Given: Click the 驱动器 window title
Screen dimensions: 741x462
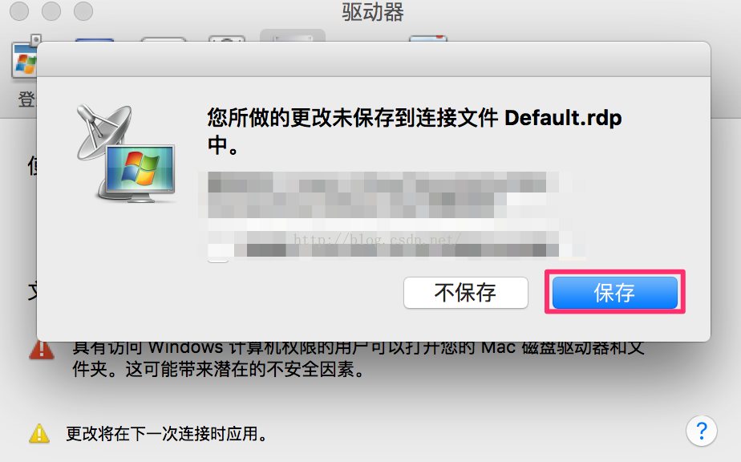Looking at the screenshot, I should (373, 12).
